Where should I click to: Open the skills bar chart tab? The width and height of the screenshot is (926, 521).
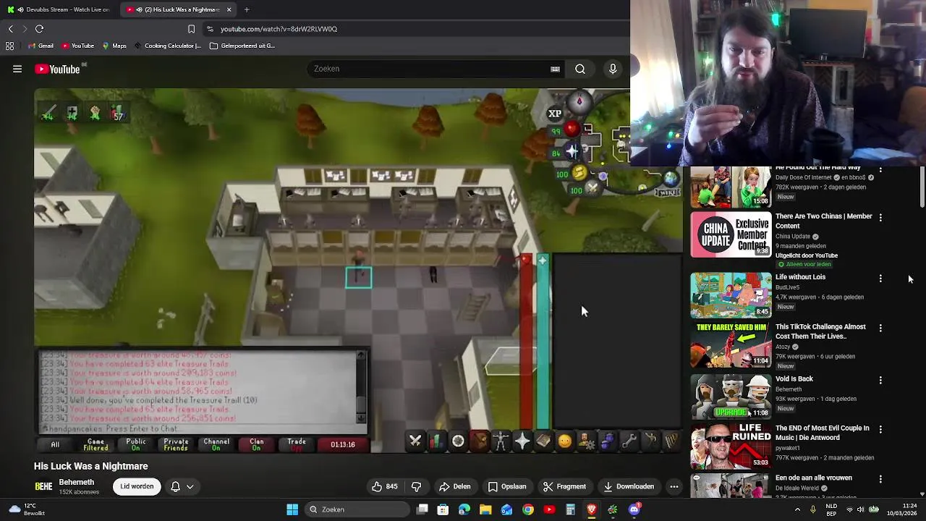click(436, 441)
